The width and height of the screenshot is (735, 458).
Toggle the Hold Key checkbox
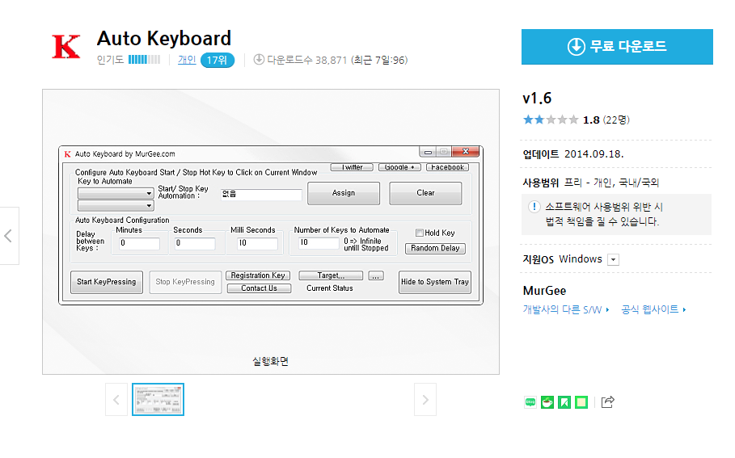420,233
